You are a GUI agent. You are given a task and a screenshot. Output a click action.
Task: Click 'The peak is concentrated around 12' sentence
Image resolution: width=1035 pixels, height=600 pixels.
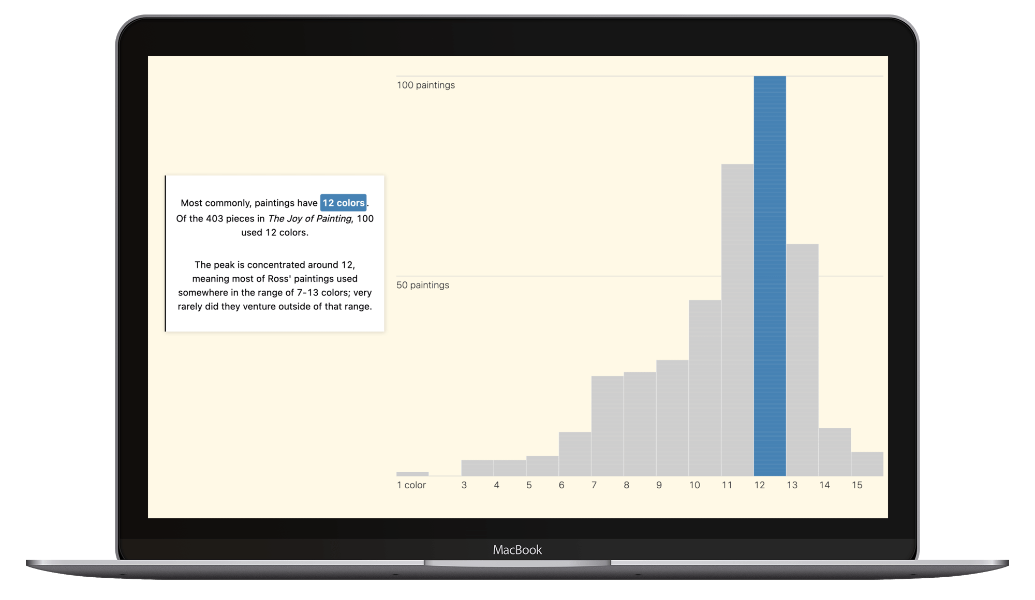[x=275, y=265]
